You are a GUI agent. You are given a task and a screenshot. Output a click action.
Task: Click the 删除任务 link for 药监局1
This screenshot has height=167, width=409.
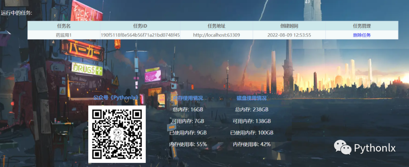click(362, 35)
